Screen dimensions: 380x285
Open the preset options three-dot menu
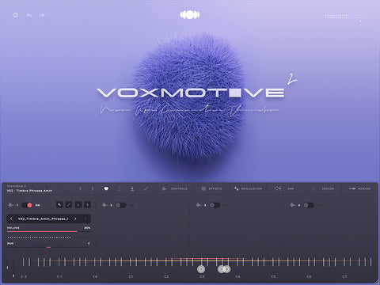point(119,188)
